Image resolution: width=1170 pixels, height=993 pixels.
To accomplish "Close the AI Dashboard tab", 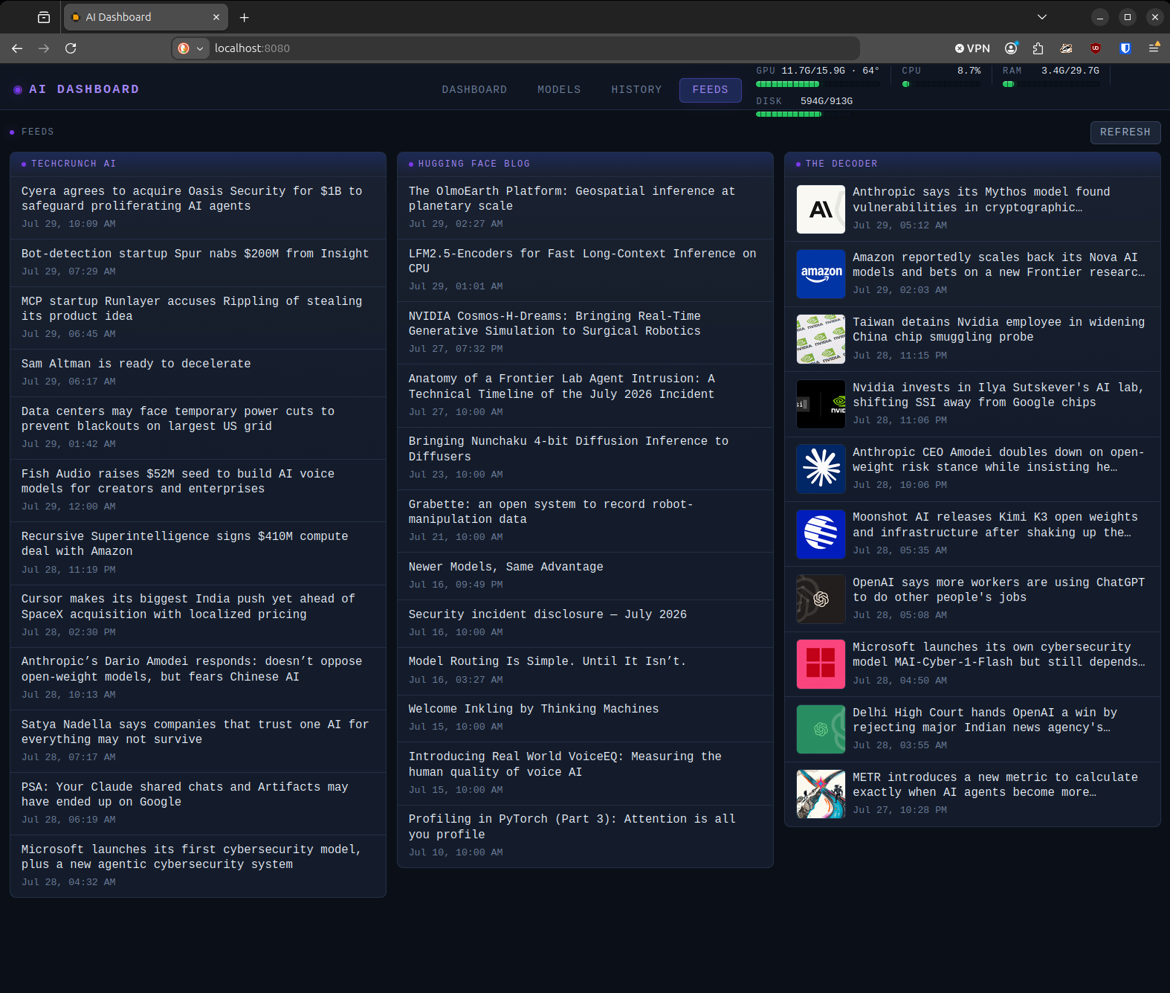I will pyautogui.click(x=216, y=17).
